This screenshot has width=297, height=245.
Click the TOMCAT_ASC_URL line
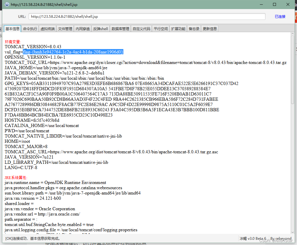(x=111, y=152)
